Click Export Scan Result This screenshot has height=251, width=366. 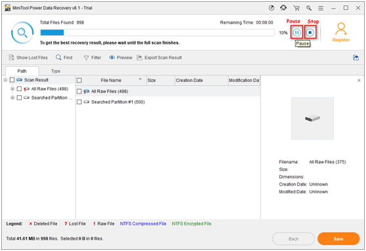(159, 58)
